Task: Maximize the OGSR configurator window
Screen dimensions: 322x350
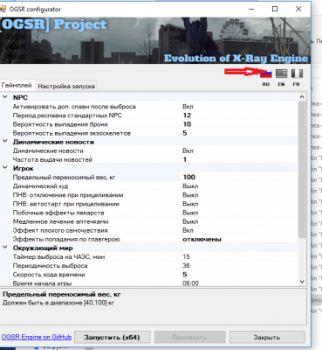Action: (275, 9)
